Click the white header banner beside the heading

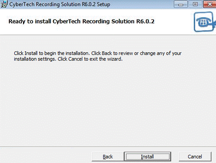click(x=174, y=22)
